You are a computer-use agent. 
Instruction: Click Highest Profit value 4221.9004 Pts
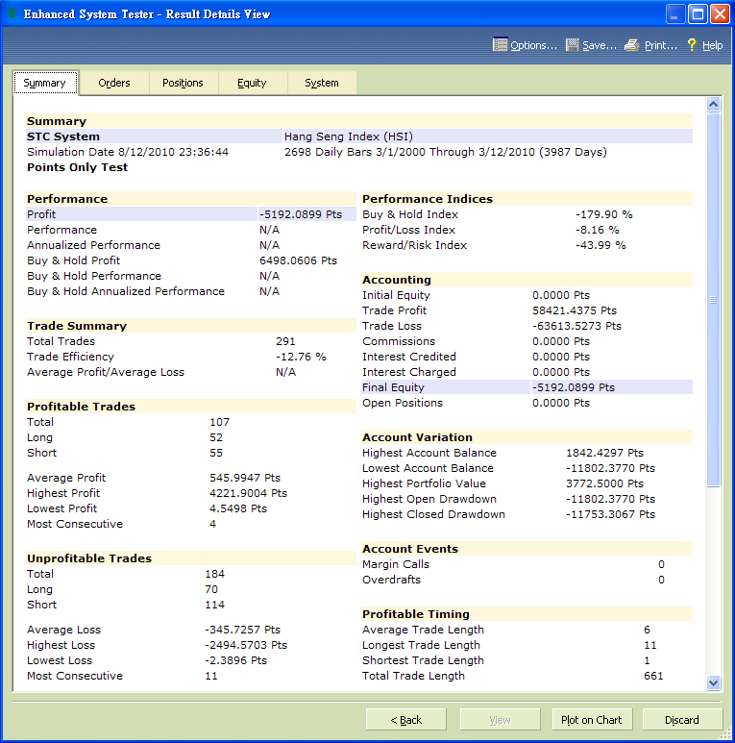click(248, 493)
